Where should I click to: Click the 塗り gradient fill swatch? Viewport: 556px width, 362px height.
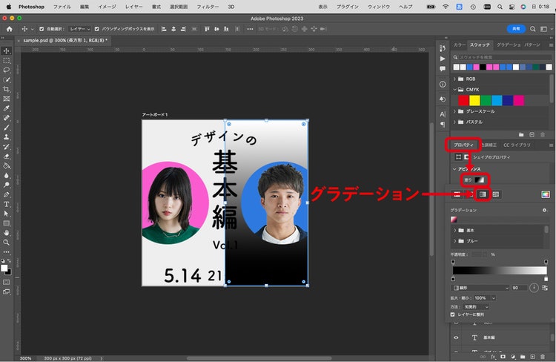479,180
